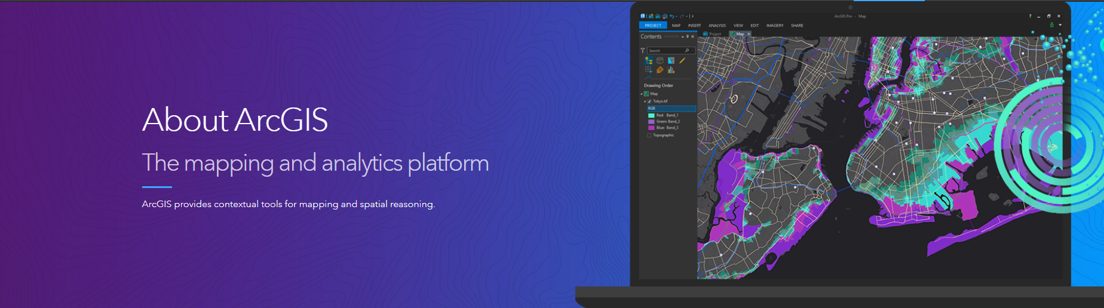This screenshot has width=1104, height=308.
Task: Click the Red: Band_1 label
Action: pos(667,115)
